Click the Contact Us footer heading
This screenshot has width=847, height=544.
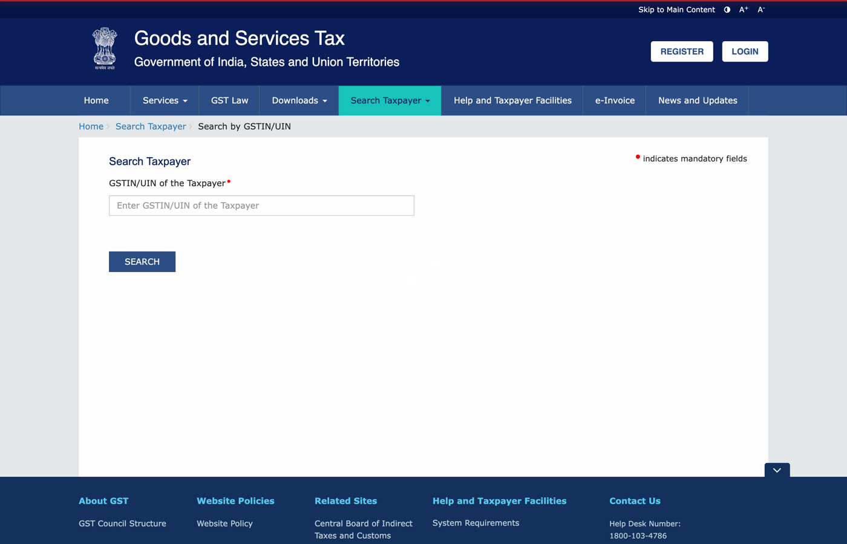[x=635, y=501]
